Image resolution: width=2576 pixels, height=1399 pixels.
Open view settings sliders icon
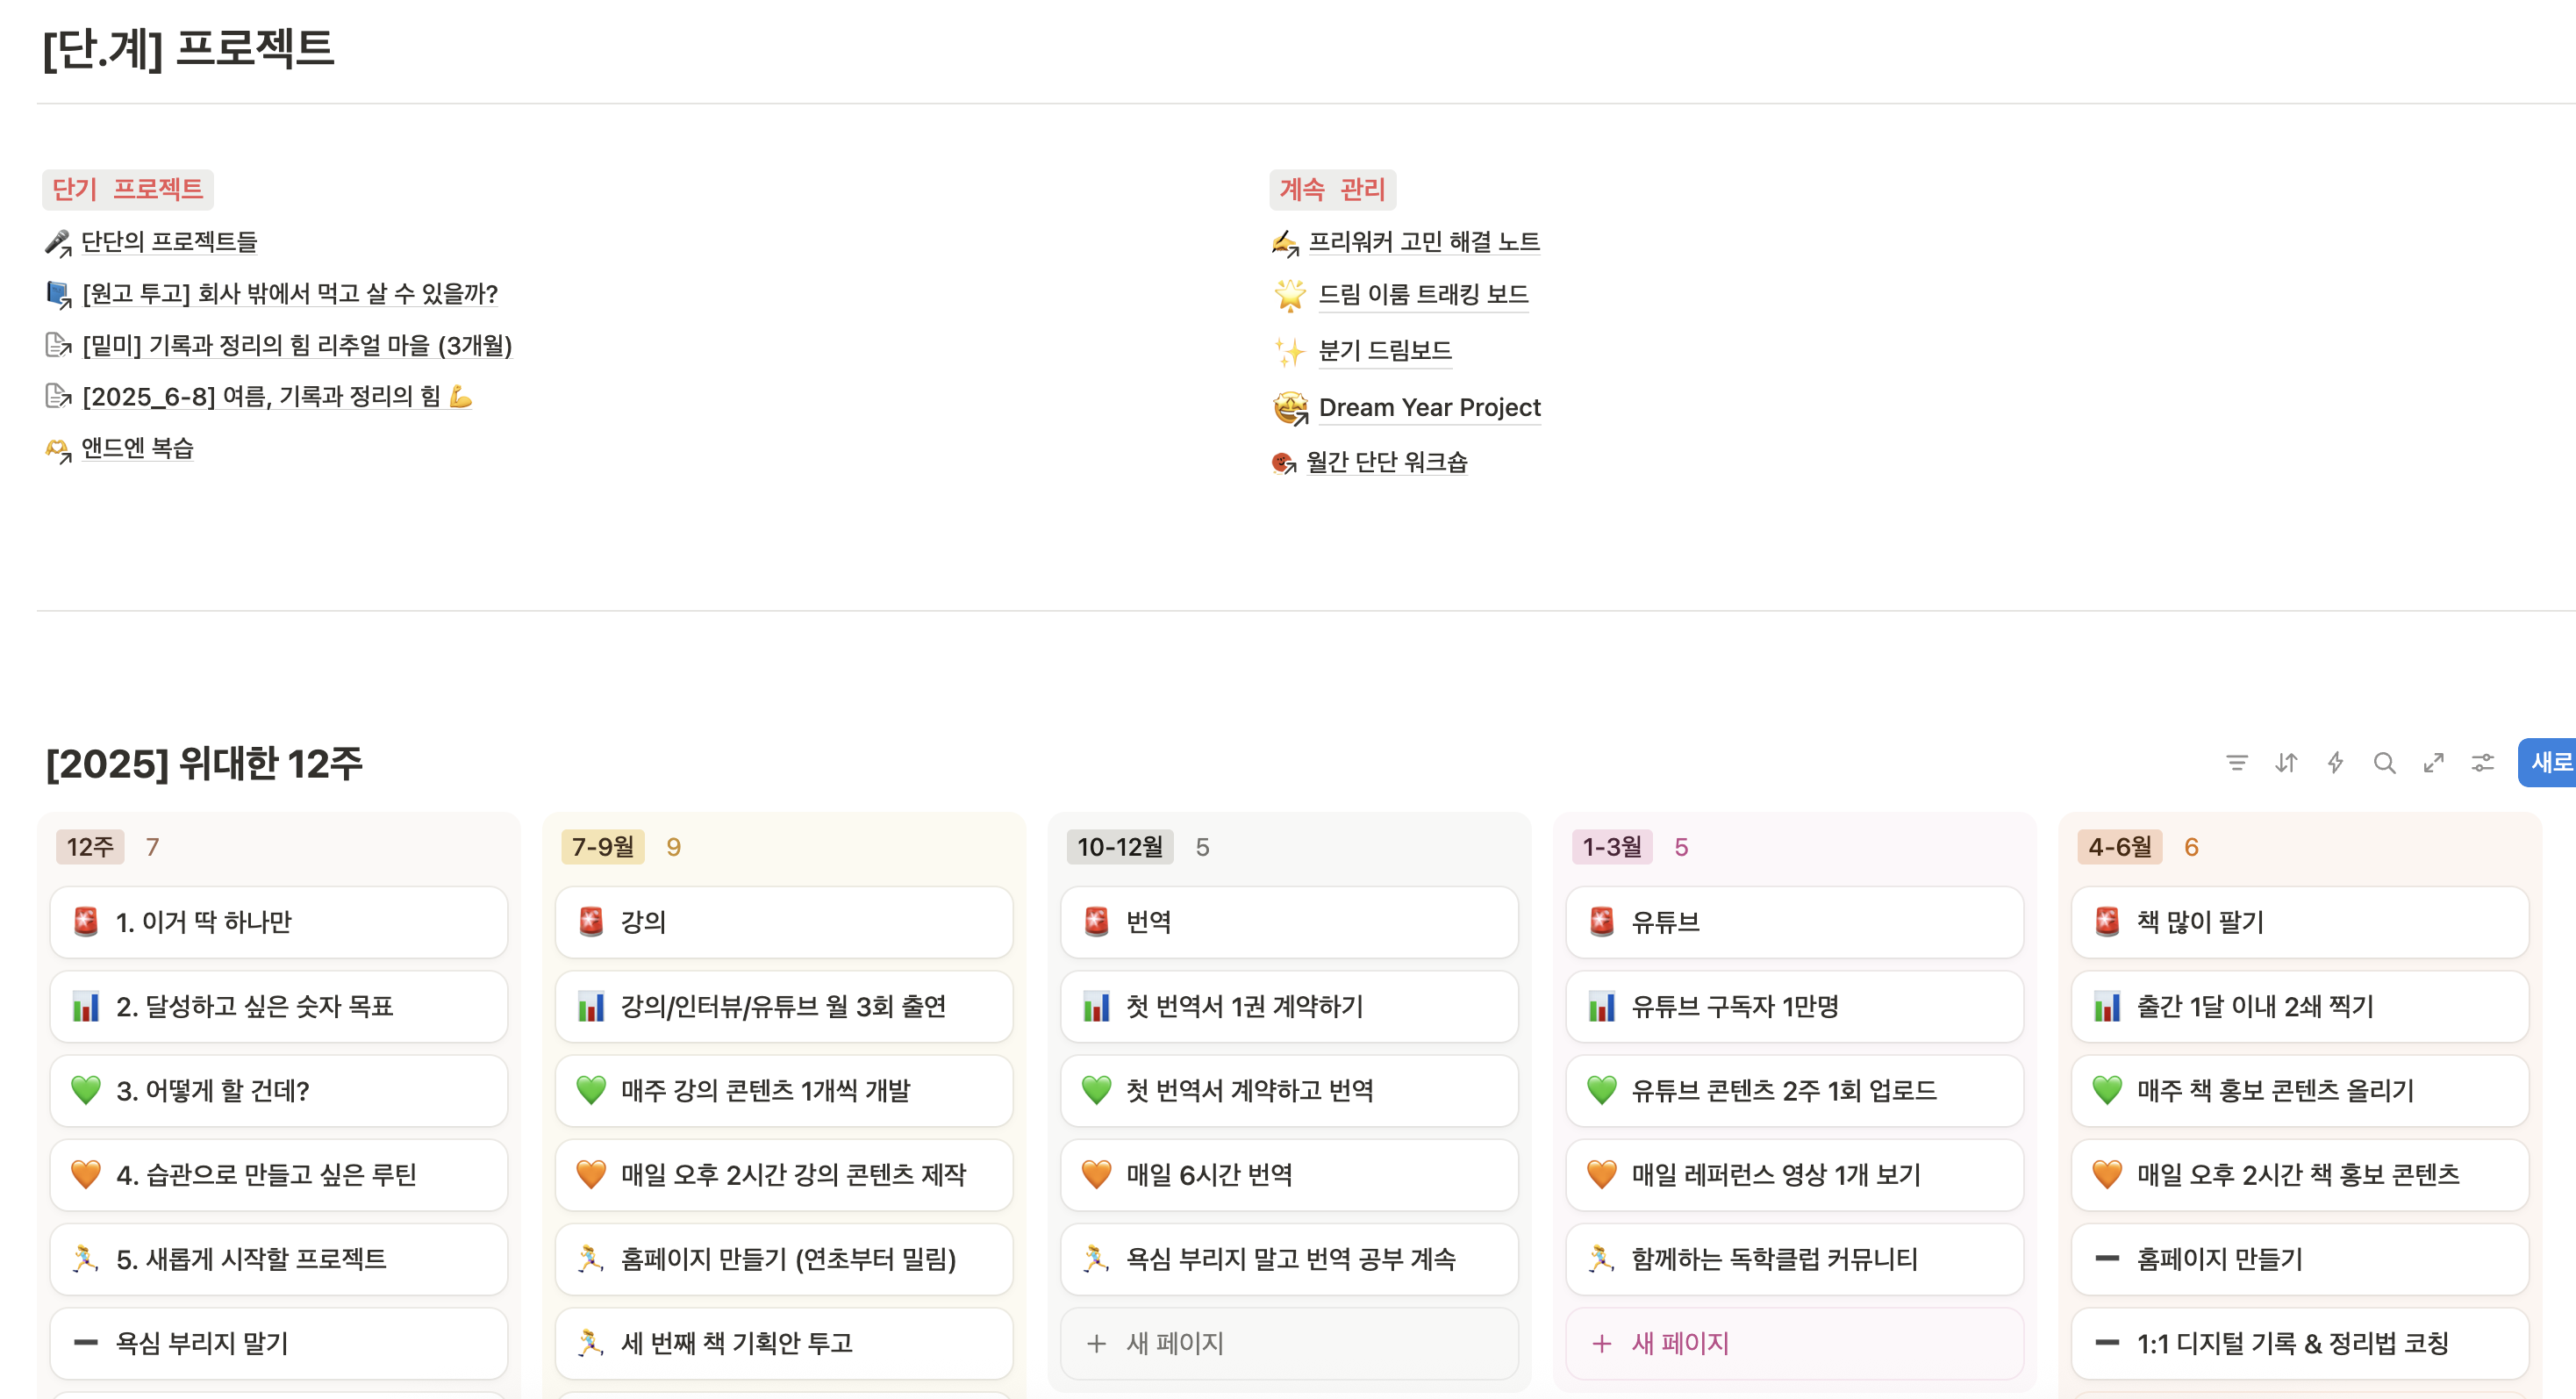[x=2482, y=763]
